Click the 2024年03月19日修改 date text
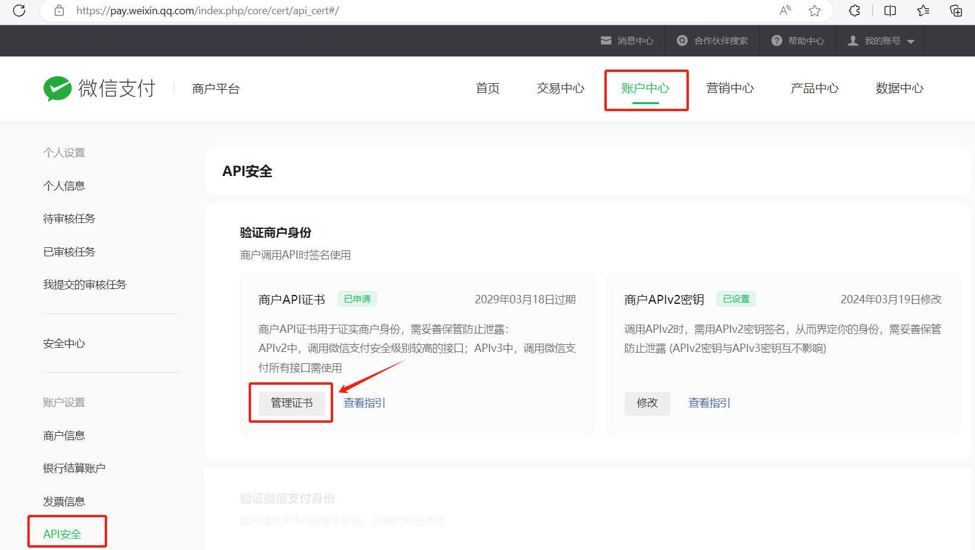Screen dimensions: 975x550 891,299
